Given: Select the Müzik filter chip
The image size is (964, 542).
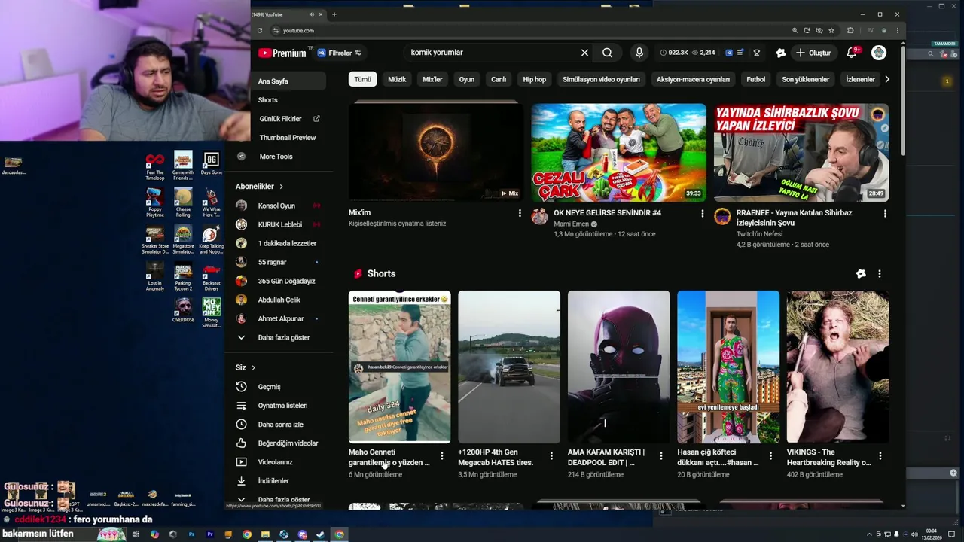Looking at the screenshot, I should tap(397, 79).
